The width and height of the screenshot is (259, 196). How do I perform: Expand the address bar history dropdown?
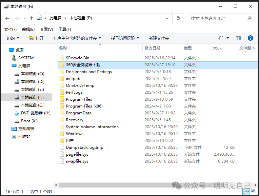pyautogui.click(x=169, y=18)
